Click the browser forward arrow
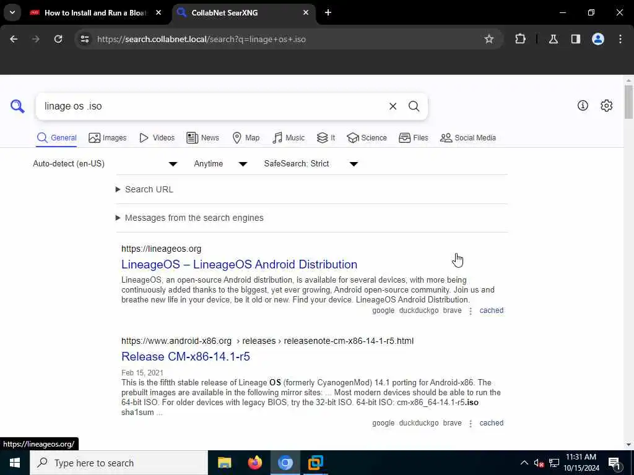The height and width of the screenshot is (475, 634). pos(35,39)
